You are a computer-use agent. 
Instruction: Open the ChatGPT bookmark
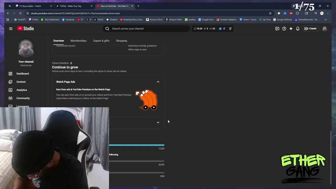pos(20,19)
